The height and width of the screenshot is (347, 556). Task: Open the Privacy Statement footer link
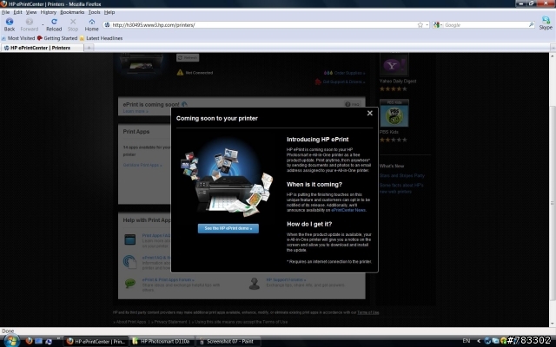170,322
